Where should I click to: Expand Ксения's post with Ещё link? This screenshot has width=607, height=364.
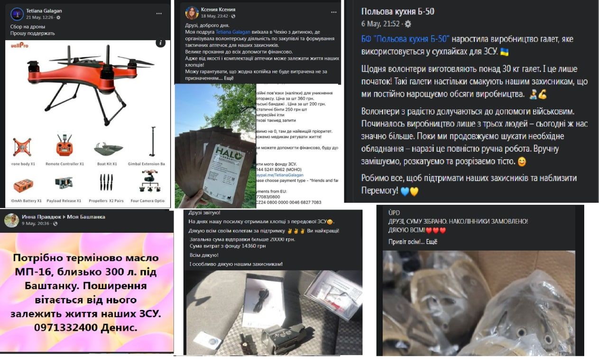tap(229, 78)
